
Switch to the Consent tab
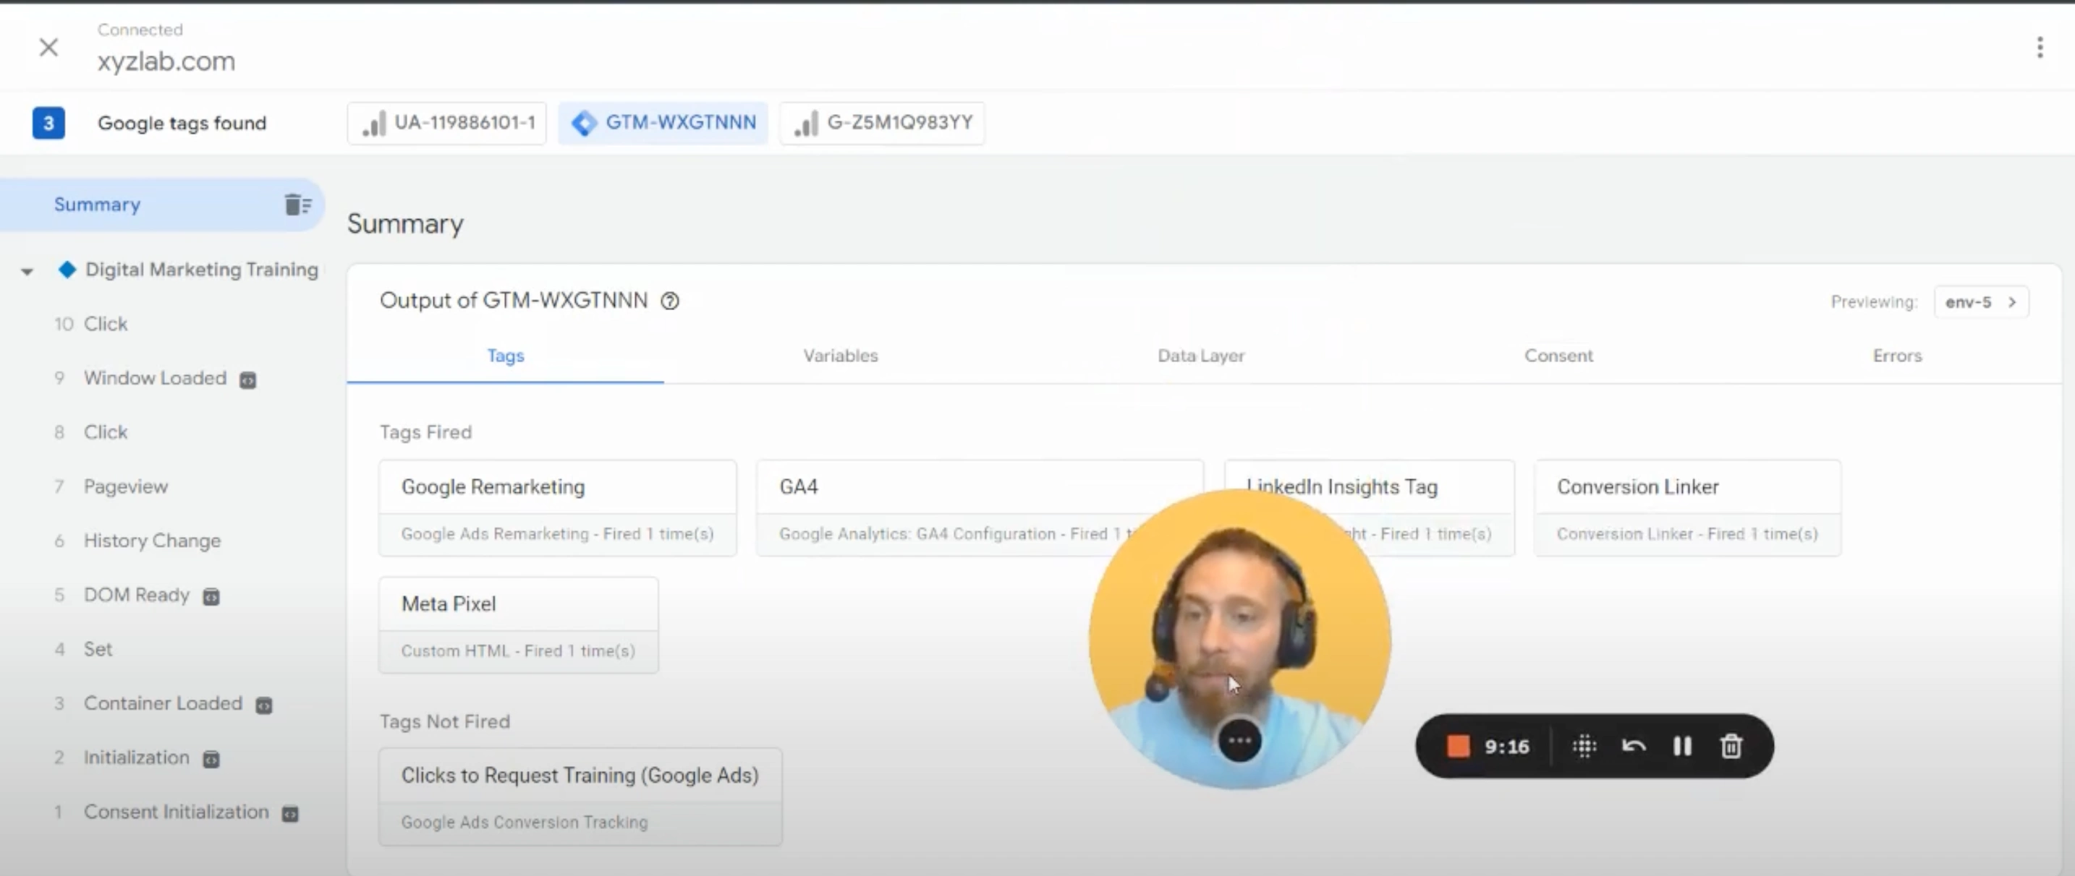1558,356
